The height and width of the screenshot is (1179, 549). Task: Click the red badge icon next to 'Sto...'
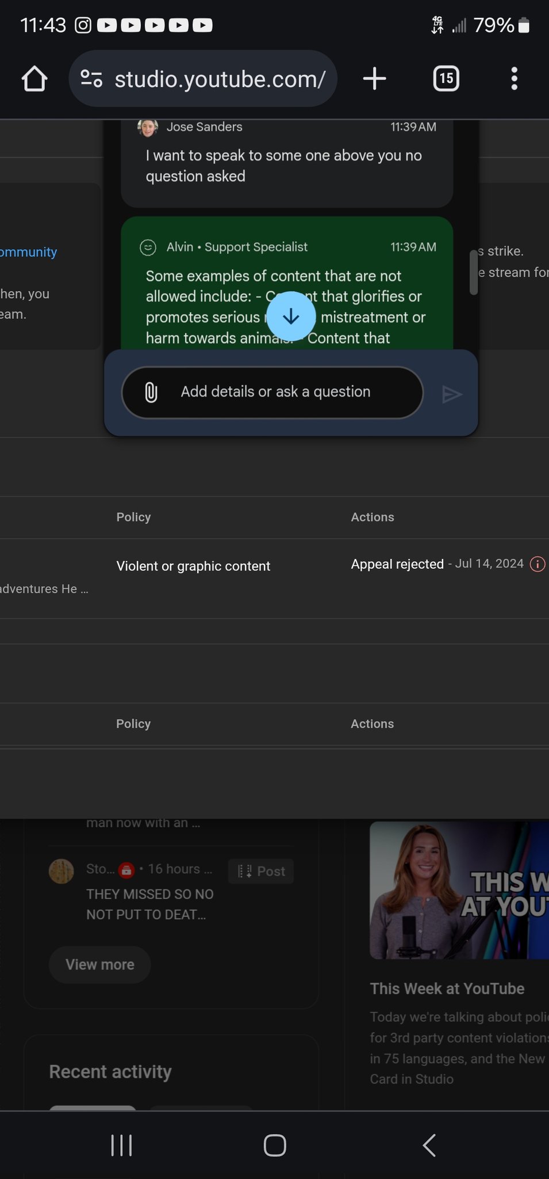(x=126, y=870)
